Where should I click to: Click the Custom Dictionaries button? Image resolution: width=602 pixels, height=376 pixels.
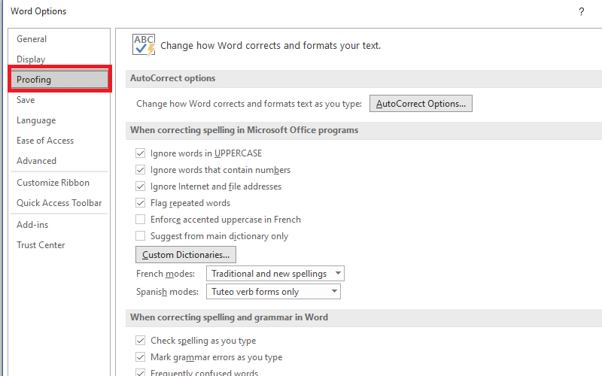186,255
